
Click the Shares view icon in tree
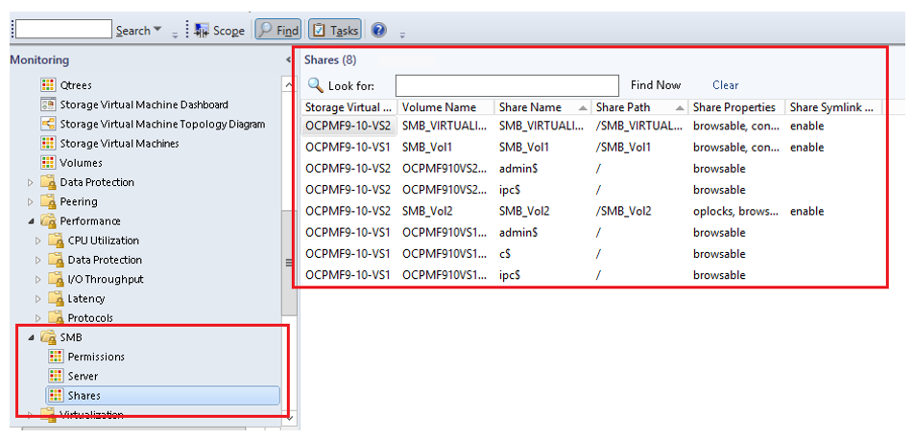click(x=56, y=396)
